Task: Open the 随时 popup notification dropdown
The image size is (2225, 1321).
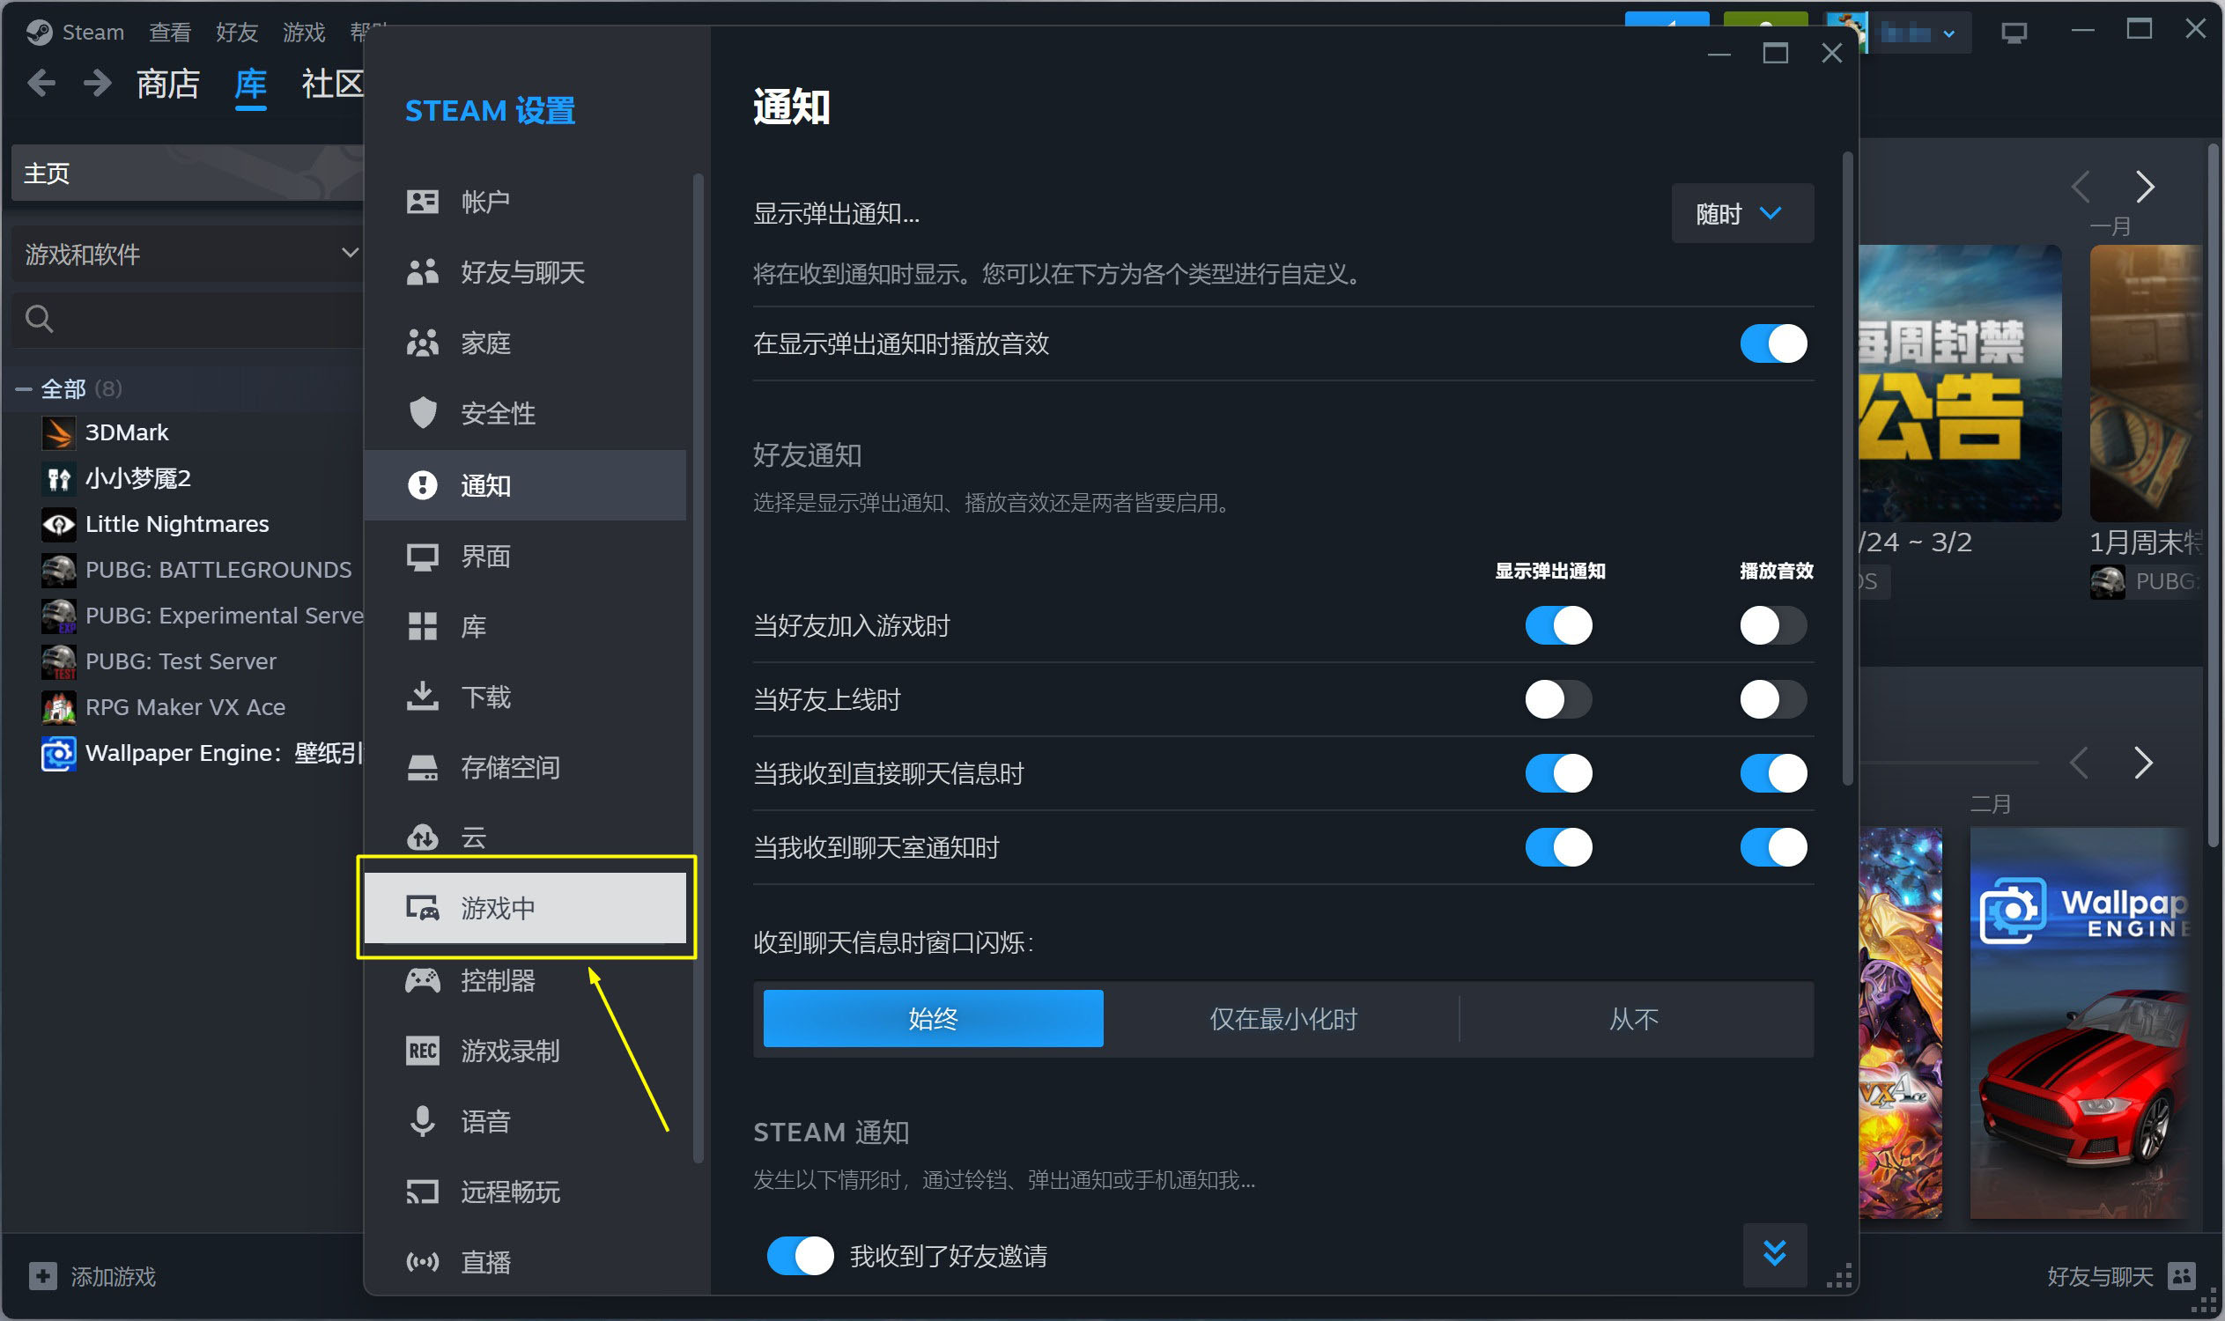Action: 1741,214
